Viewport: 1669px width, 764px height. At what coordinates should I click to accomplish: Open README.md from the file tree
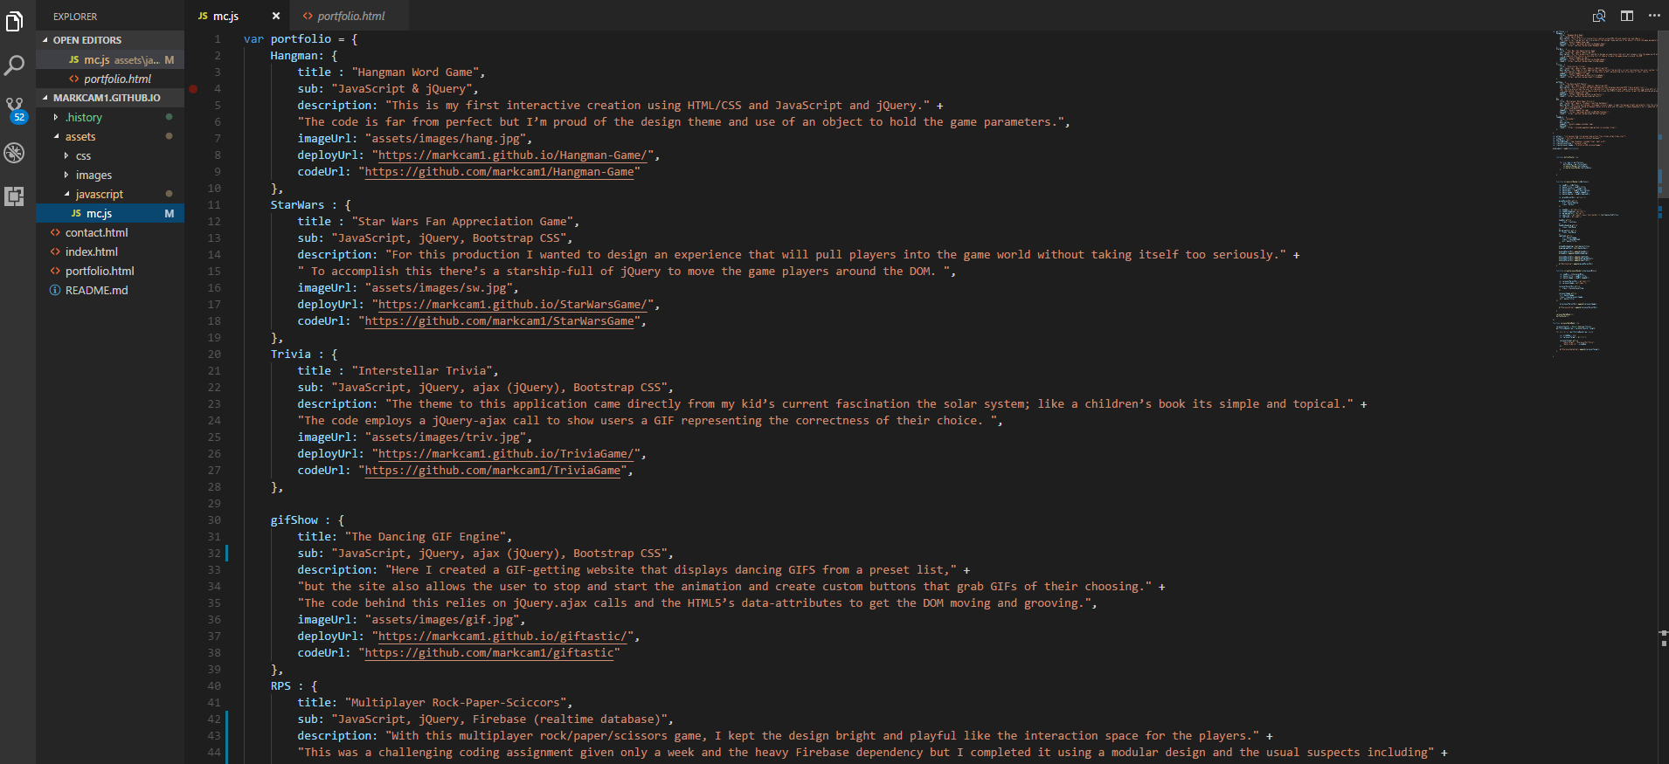click(x=96, y=290)
